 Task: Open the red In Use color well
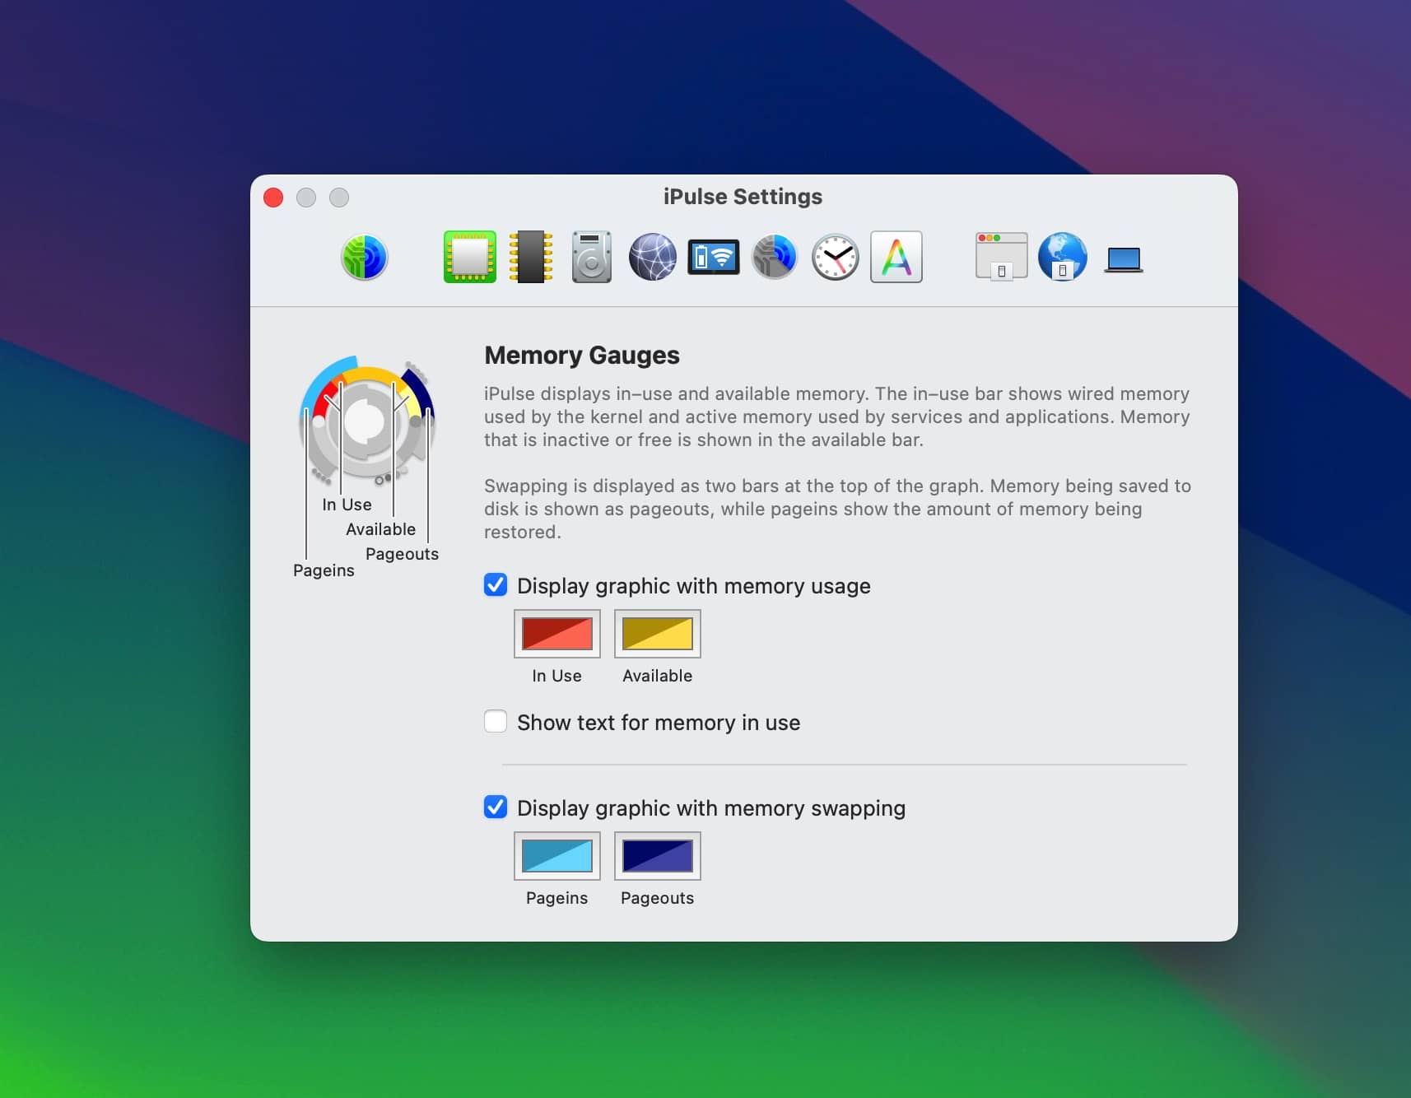coord(557,634)
